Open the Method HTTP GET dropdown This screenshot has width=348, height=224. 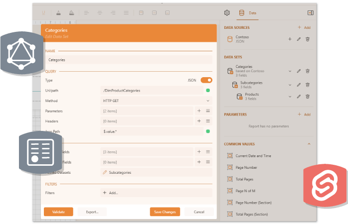156,101
